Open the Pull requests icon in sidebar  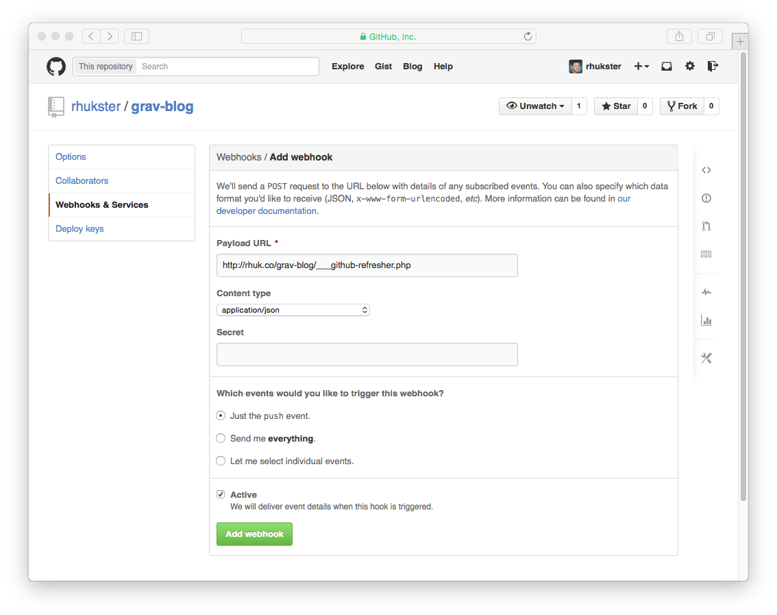click(706, 226)
